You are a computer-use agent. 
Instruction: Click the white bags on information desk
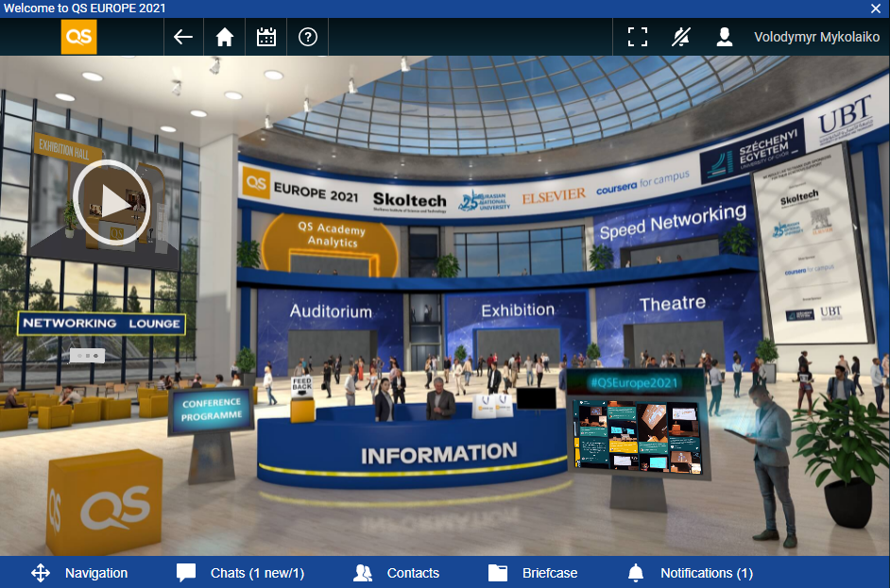point(492,406)
